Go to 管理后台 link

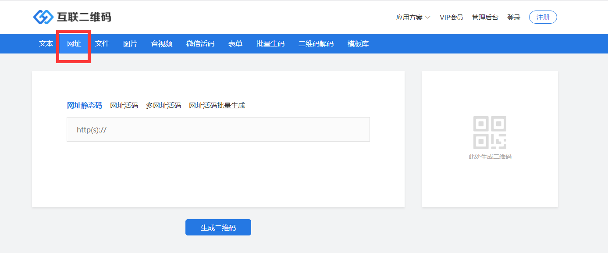[x=485, y=18]
